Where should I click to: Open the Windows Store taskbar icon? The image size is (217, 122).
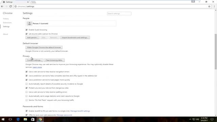(x=33, y=119)
